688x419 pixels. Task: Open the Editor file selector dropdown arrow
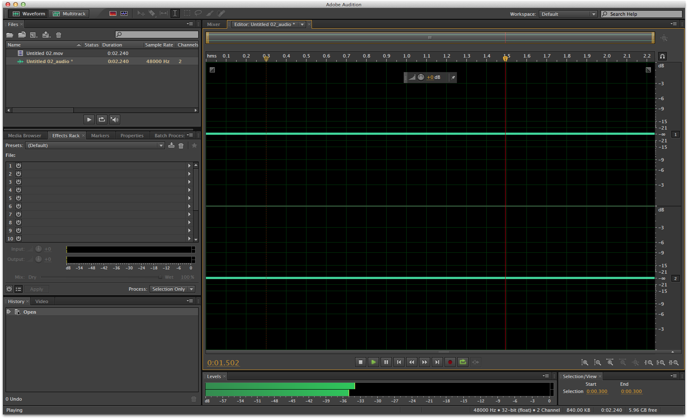tap(302, 24)
